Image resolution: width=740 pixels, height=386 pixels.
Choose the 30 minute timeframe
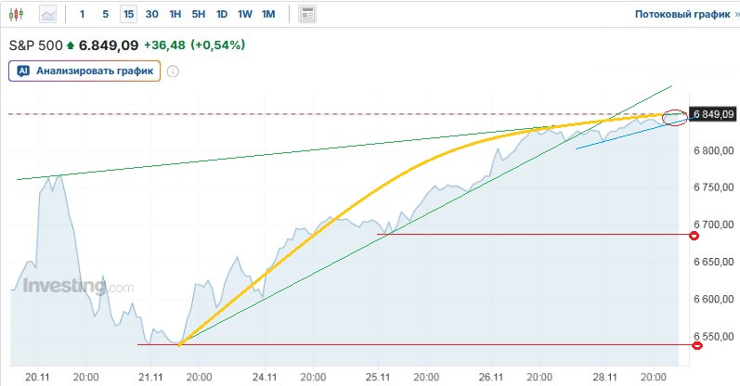click(151, 15)
